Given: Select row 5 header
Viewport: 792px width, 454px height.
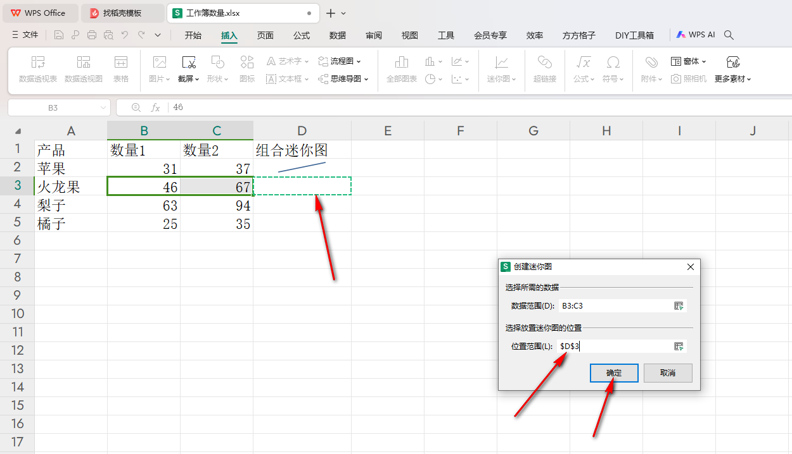Looking at the screenshot, I should [x=17, y=223].
